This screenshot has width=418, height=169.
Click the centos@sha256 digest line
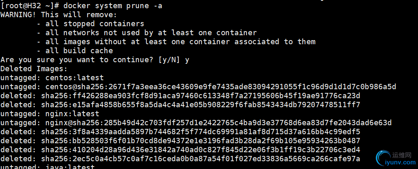coord(198,87)
